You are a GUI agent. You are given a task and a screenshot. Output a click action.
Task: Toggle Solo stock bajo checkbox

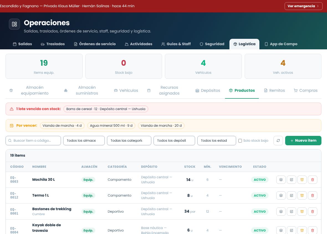(x=240, y=141)
